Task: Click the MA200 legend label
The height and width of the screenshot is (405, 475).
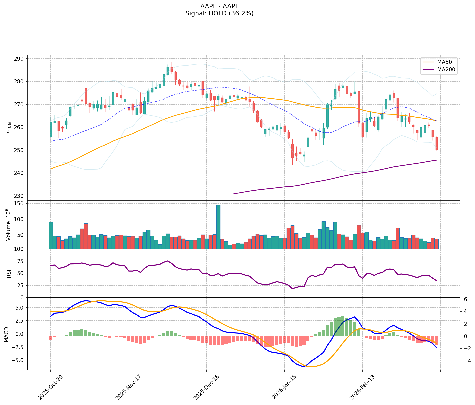Action: (x=446, y=70)
